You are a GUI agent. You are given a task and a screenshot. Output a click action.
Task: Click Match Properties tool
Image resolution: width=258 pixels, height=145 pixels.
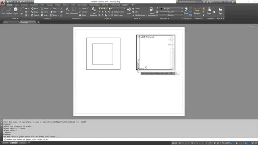pyautogui.click(x=152, y=12)
